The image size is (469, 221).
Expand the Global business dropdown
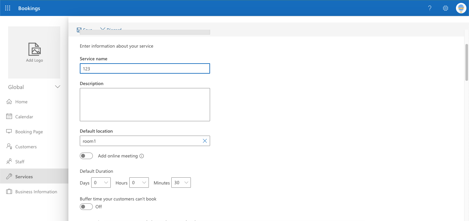pyautogui.click(x=34, y=87)
